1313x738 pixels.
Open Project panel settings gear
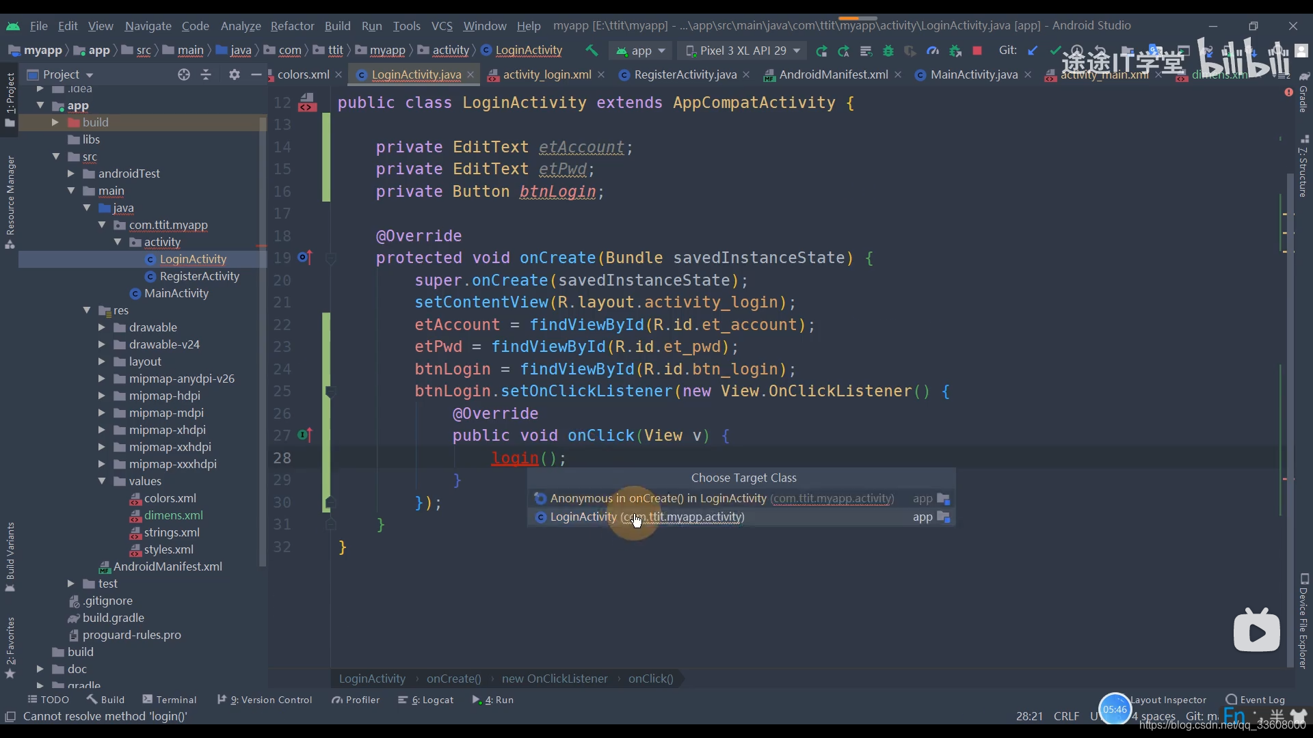point(235,74)
